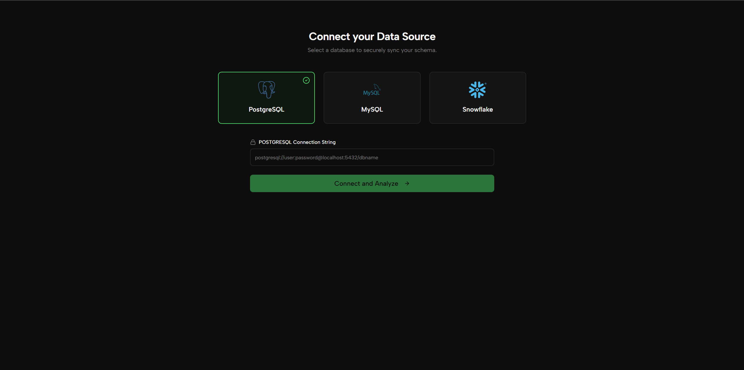Focus the connection string input field
744x370 pixels.
click(x=372, y=157)
